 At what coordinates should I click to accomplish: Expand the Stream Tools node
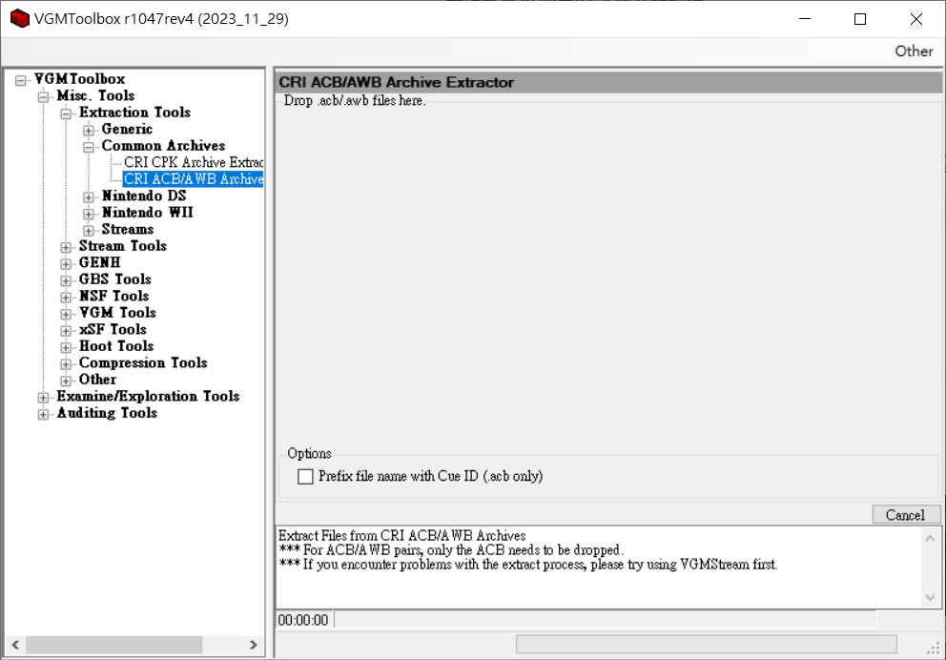point(66,247)
